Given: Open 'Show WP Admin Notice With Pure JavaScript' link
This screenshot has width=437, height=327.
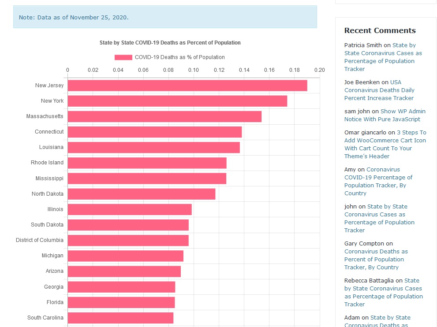Looking at the screenshot, I should pyautogui.click(x=385, y=115).
